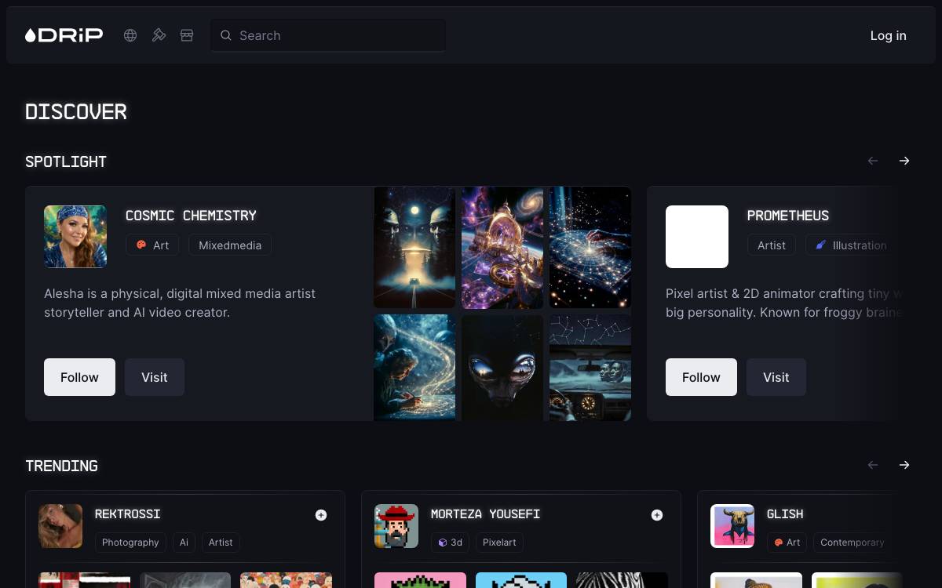Go to previous Spotlight slide
The height and width of the screenshot is (588, 942).
873,161
